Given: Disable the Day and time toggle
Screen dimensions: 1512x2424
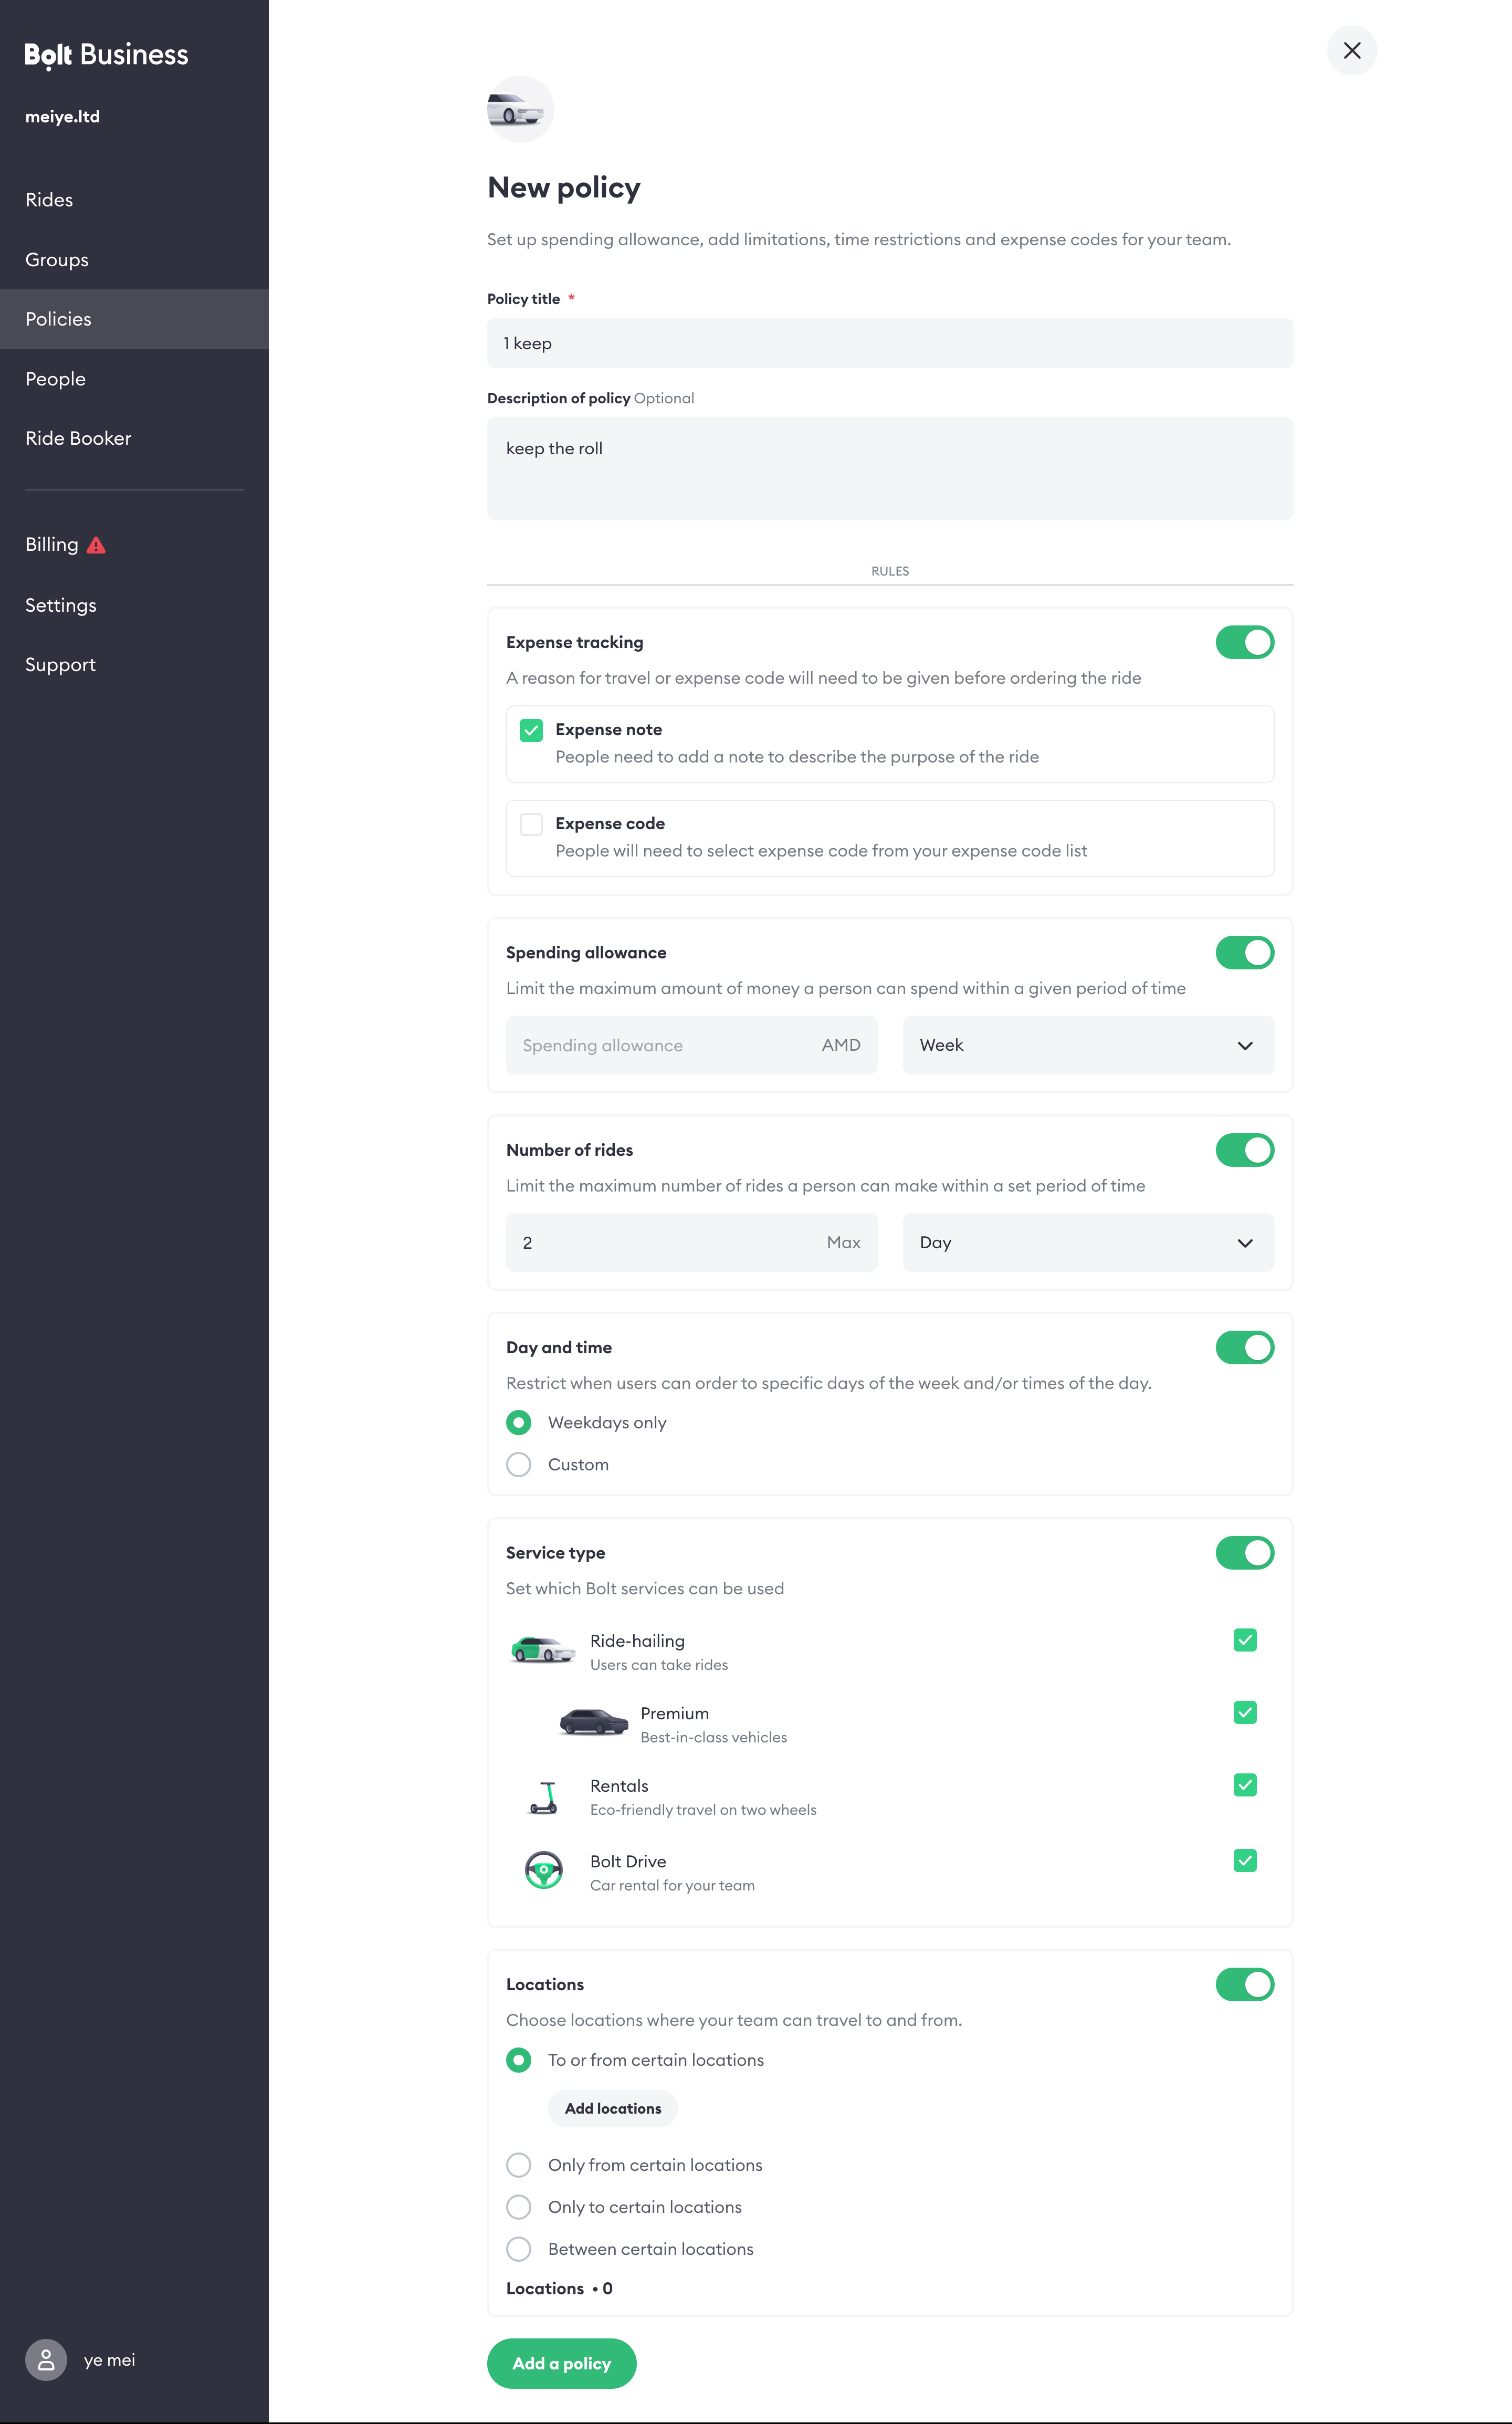Looking at the screenshot, I should [x=1244, y=1348].
